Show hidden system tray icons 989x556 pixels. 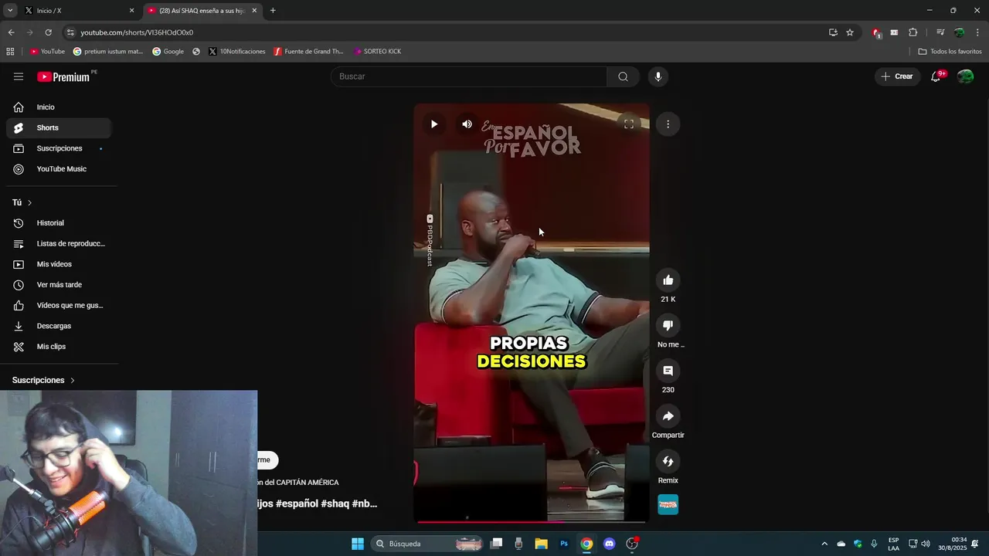click(824, 544)
